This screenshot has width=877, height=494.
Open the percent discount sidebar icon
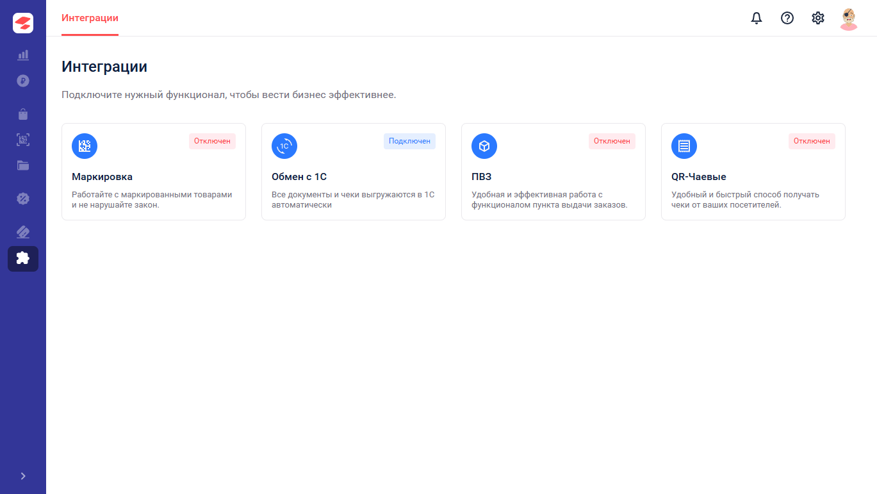pos(23,199)
